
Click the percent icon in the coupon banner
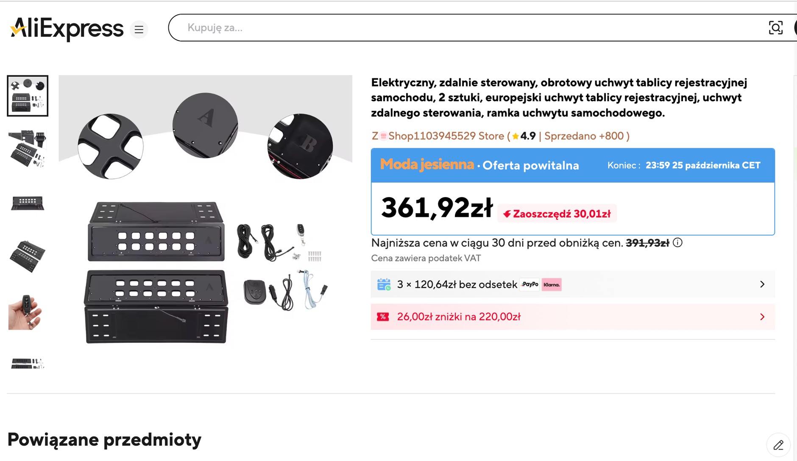point(383,317)
